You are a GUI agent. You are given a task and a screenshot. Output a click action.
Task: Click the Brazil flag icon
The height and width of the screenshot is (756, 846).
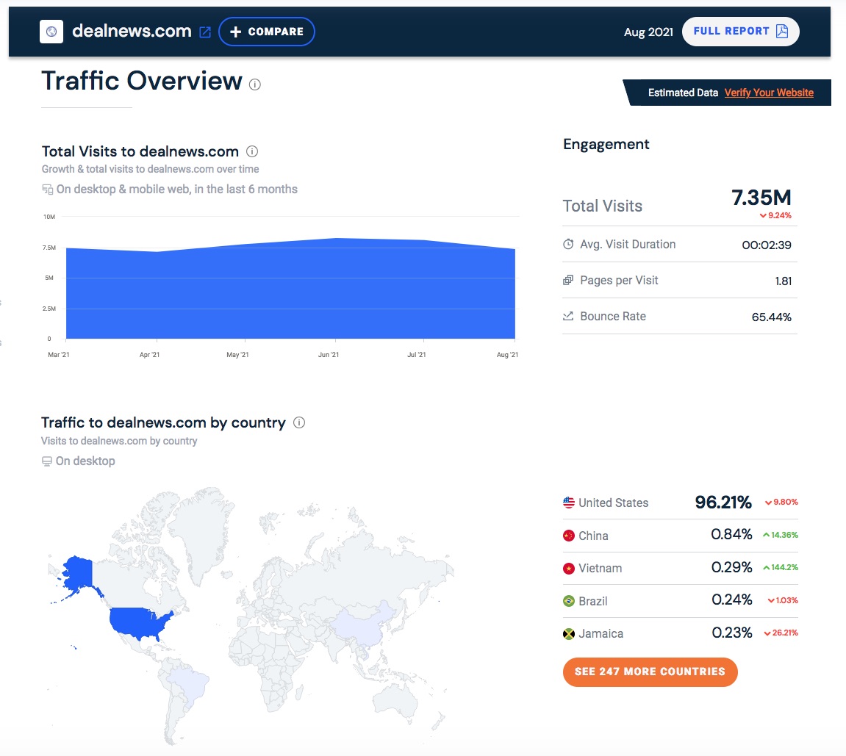pyautogui.click(x=569, y=601)
